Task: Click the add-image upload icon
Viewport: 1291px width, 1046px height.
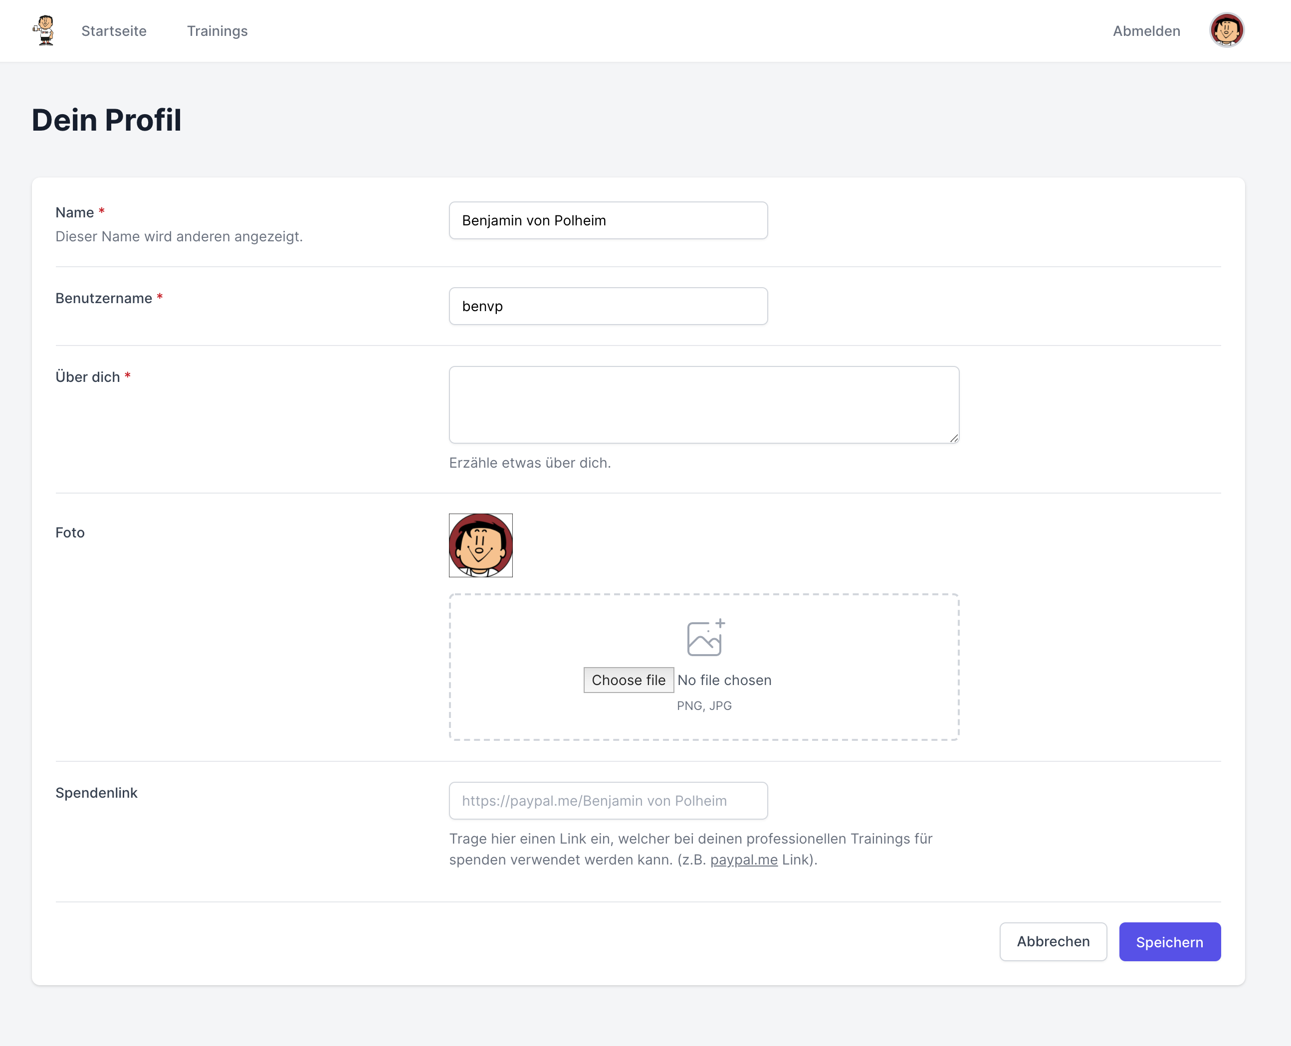Action: coord(706,637)
